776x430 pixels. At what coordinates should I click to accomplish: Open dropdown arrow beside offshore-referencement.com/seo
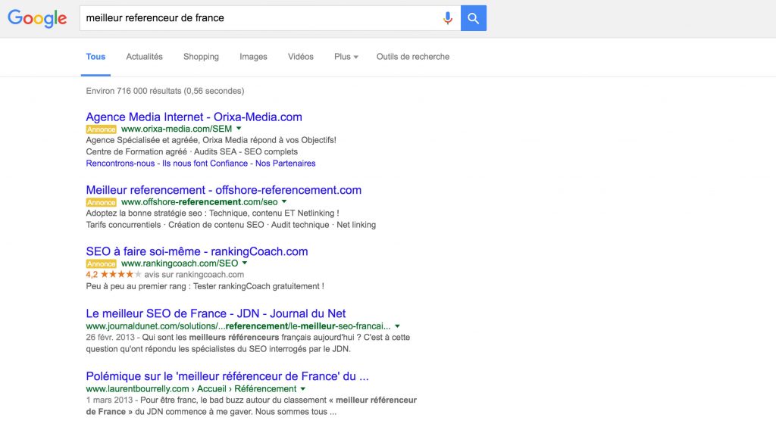pyautogui.click(x=284, y=201)
